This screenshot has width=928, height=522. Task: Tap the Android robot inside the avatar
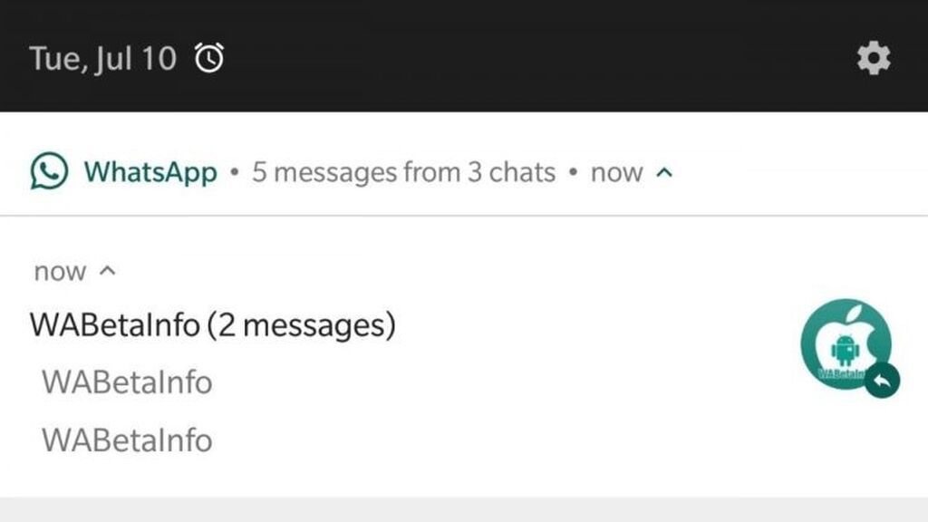pyautogui.click(x=845, y=350)
